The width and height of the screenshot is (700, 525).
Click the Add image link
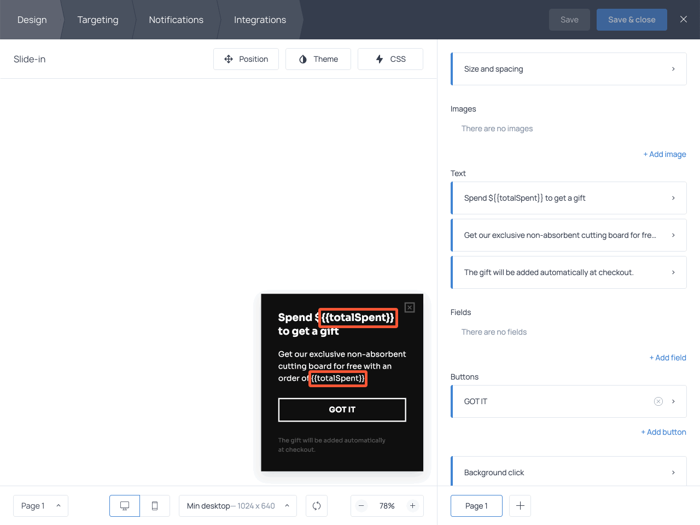(664, 154)
